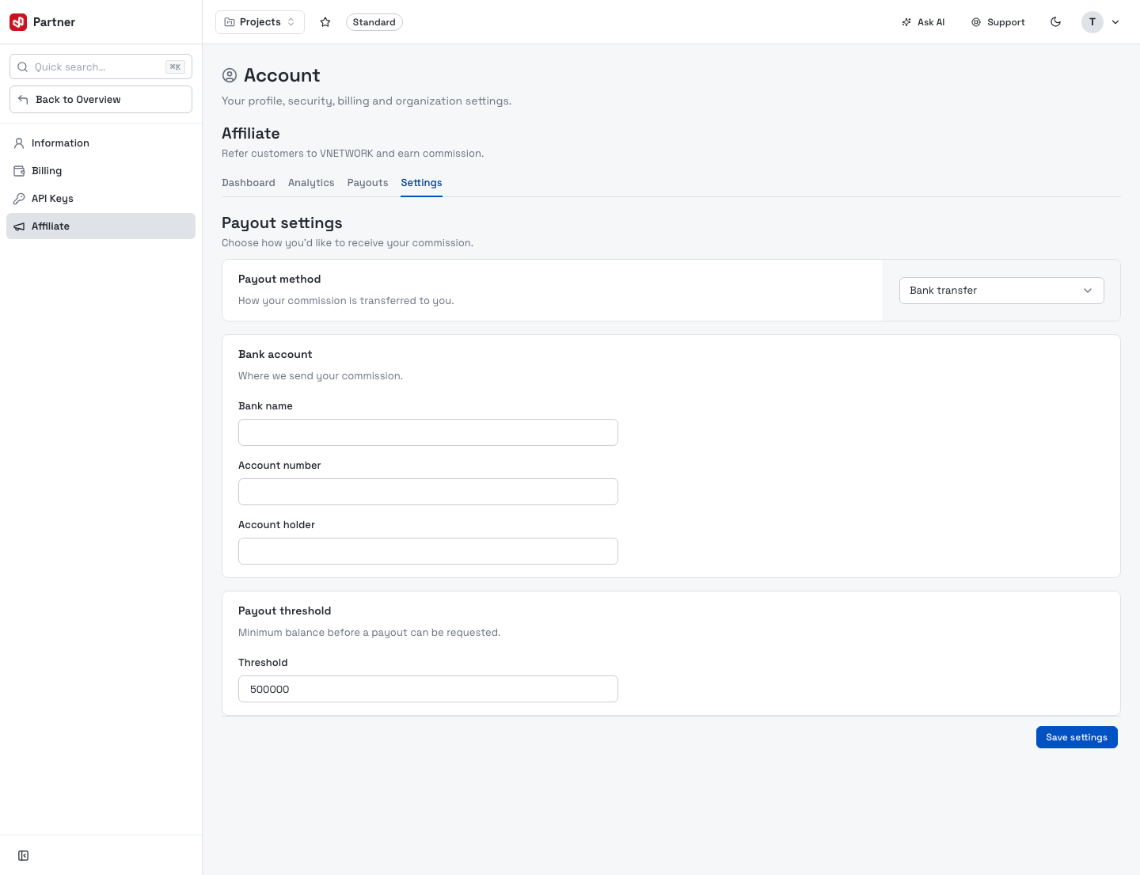The image size is (1140, 875).
Task: Click the Account heading user icon
Action: 230,75
